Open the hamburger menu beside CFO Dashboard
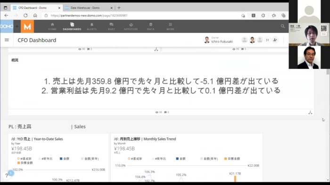The height and width of the screenshot is (185, 330). tap(7, 40)
